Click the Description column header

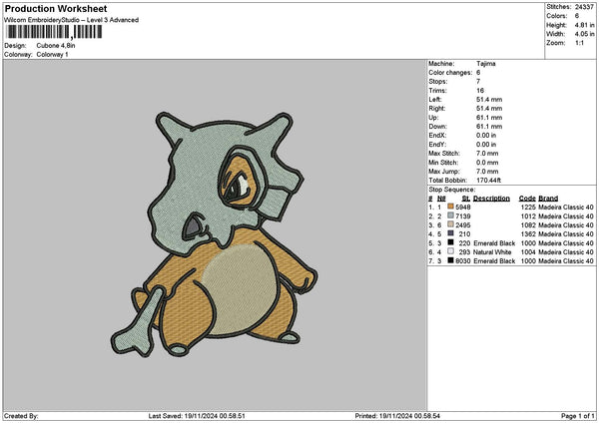click(x=491, y=198)
